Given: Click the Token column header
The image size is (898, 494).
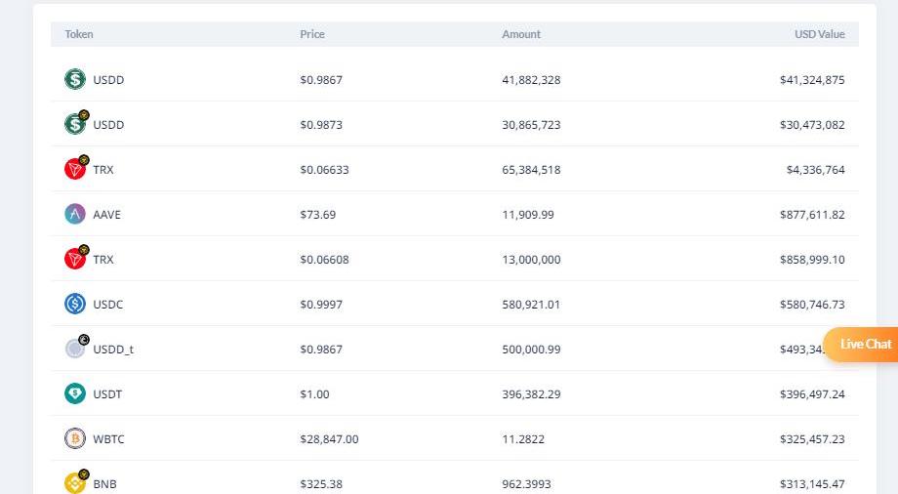Looking at the screenshot, I should [x=79, y=34].
